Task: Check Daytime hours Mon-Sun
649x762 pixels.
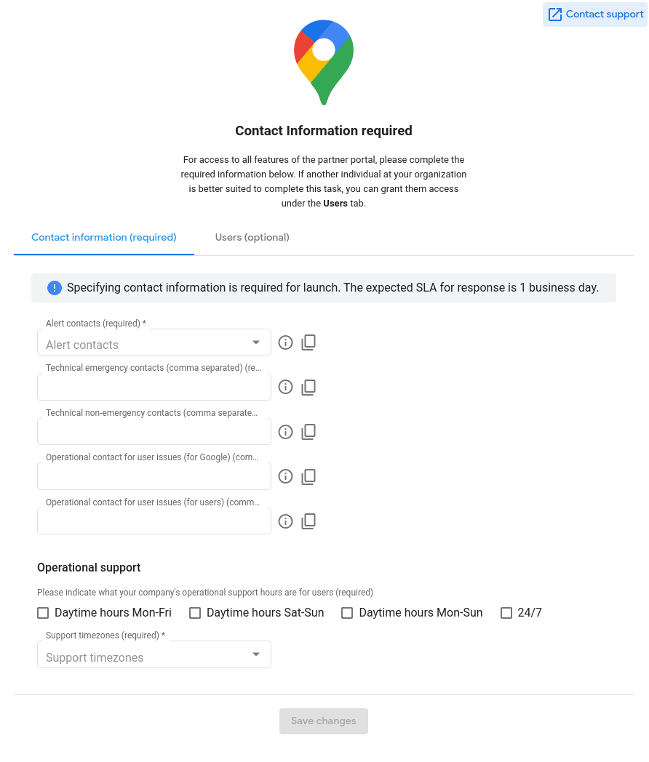Action: [x=347, y=612]
